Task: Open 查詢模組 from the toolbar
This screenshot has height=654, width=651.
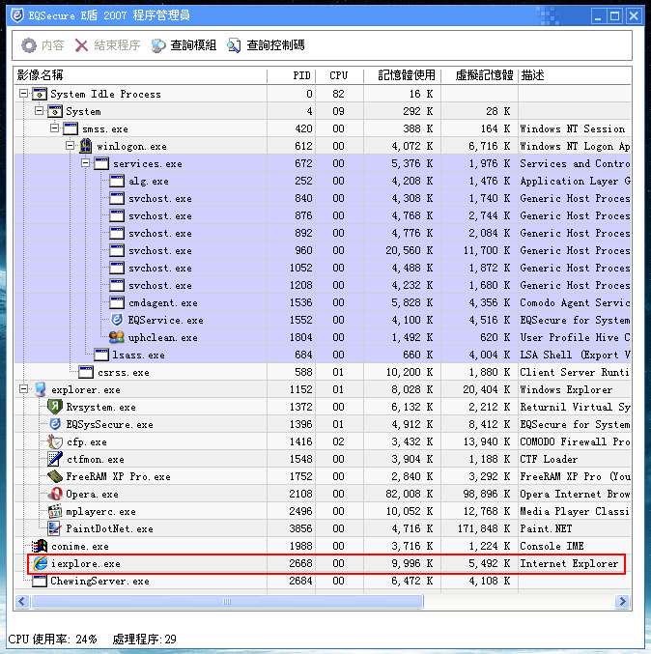Action: point(184,45)
